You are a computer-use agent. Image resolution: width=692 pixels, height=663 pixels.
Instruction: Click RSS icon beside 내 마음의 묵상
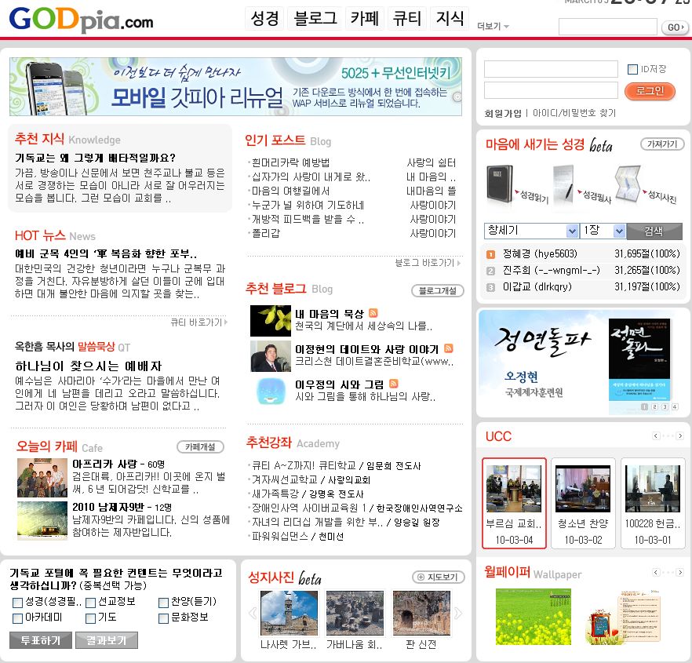tap(373, 313)
